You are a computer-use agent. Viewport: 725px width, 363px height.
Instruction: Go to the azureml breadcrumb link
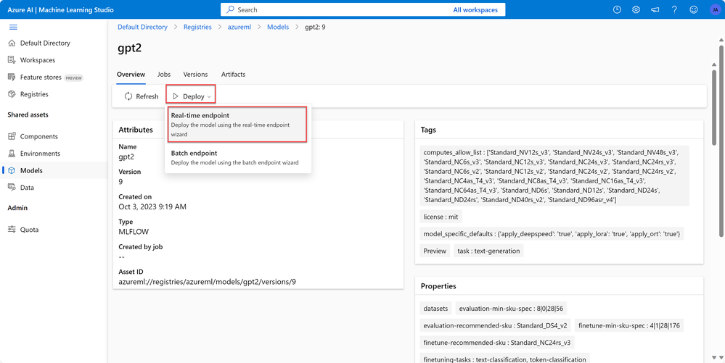coord(239,28)
